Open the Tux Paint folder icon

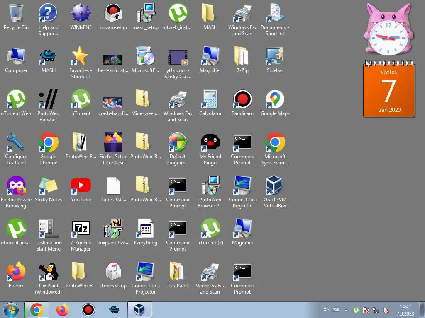point(178,275)
